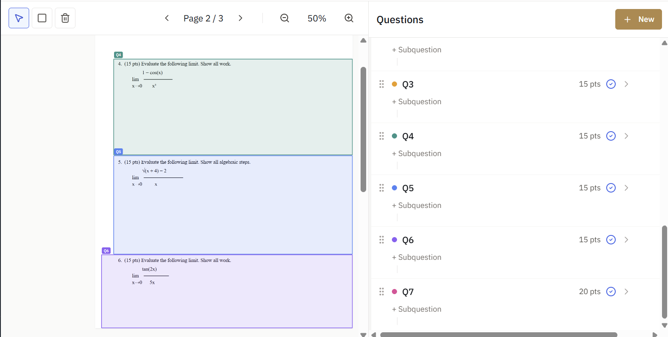Click the topmost + Subquestion link

pos(416,50)
